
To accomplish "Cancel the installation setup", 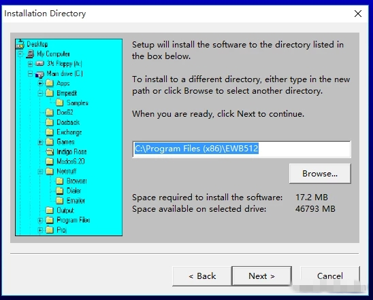I will [x=330, y=276].
